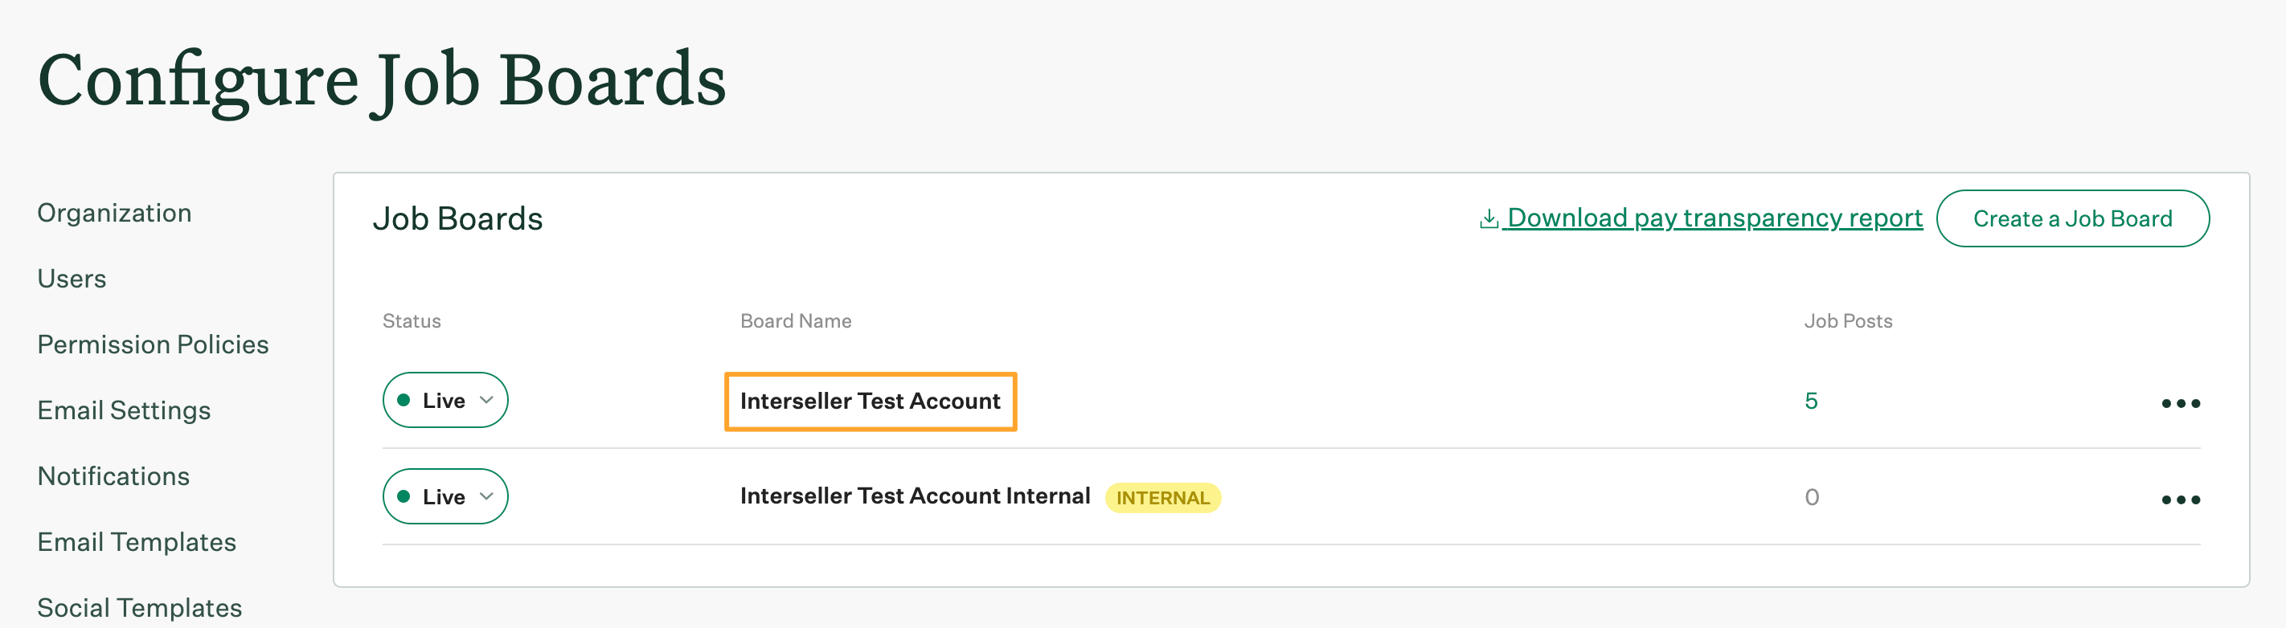Open the Interseller Test Account board name
This screenshot has height=628, width=2286.
click(870, 401)
